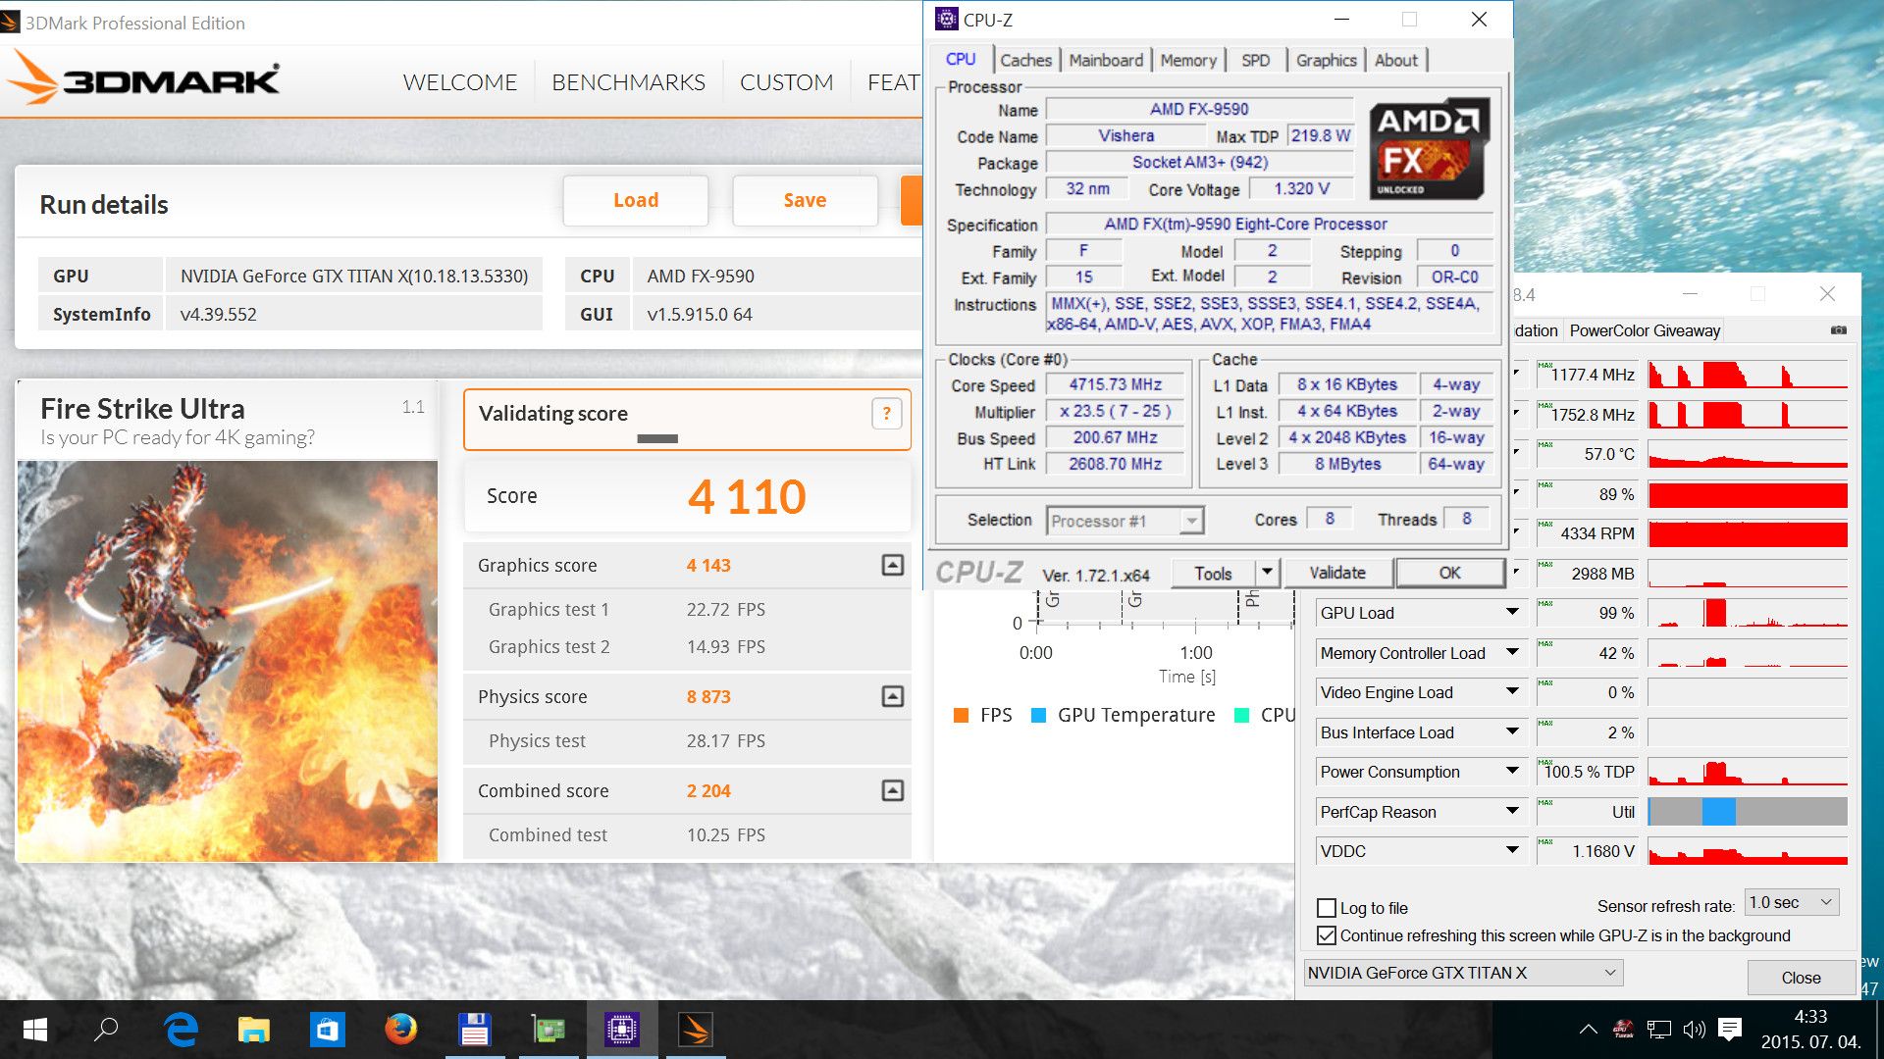Open GPU-Z PowerColor Giveaway tab
1884x1059 pixels.
coord(1645,330)
